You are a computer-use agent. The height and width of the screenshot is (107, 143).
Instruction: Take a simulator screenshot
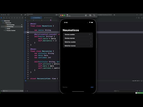pos(90,15)
